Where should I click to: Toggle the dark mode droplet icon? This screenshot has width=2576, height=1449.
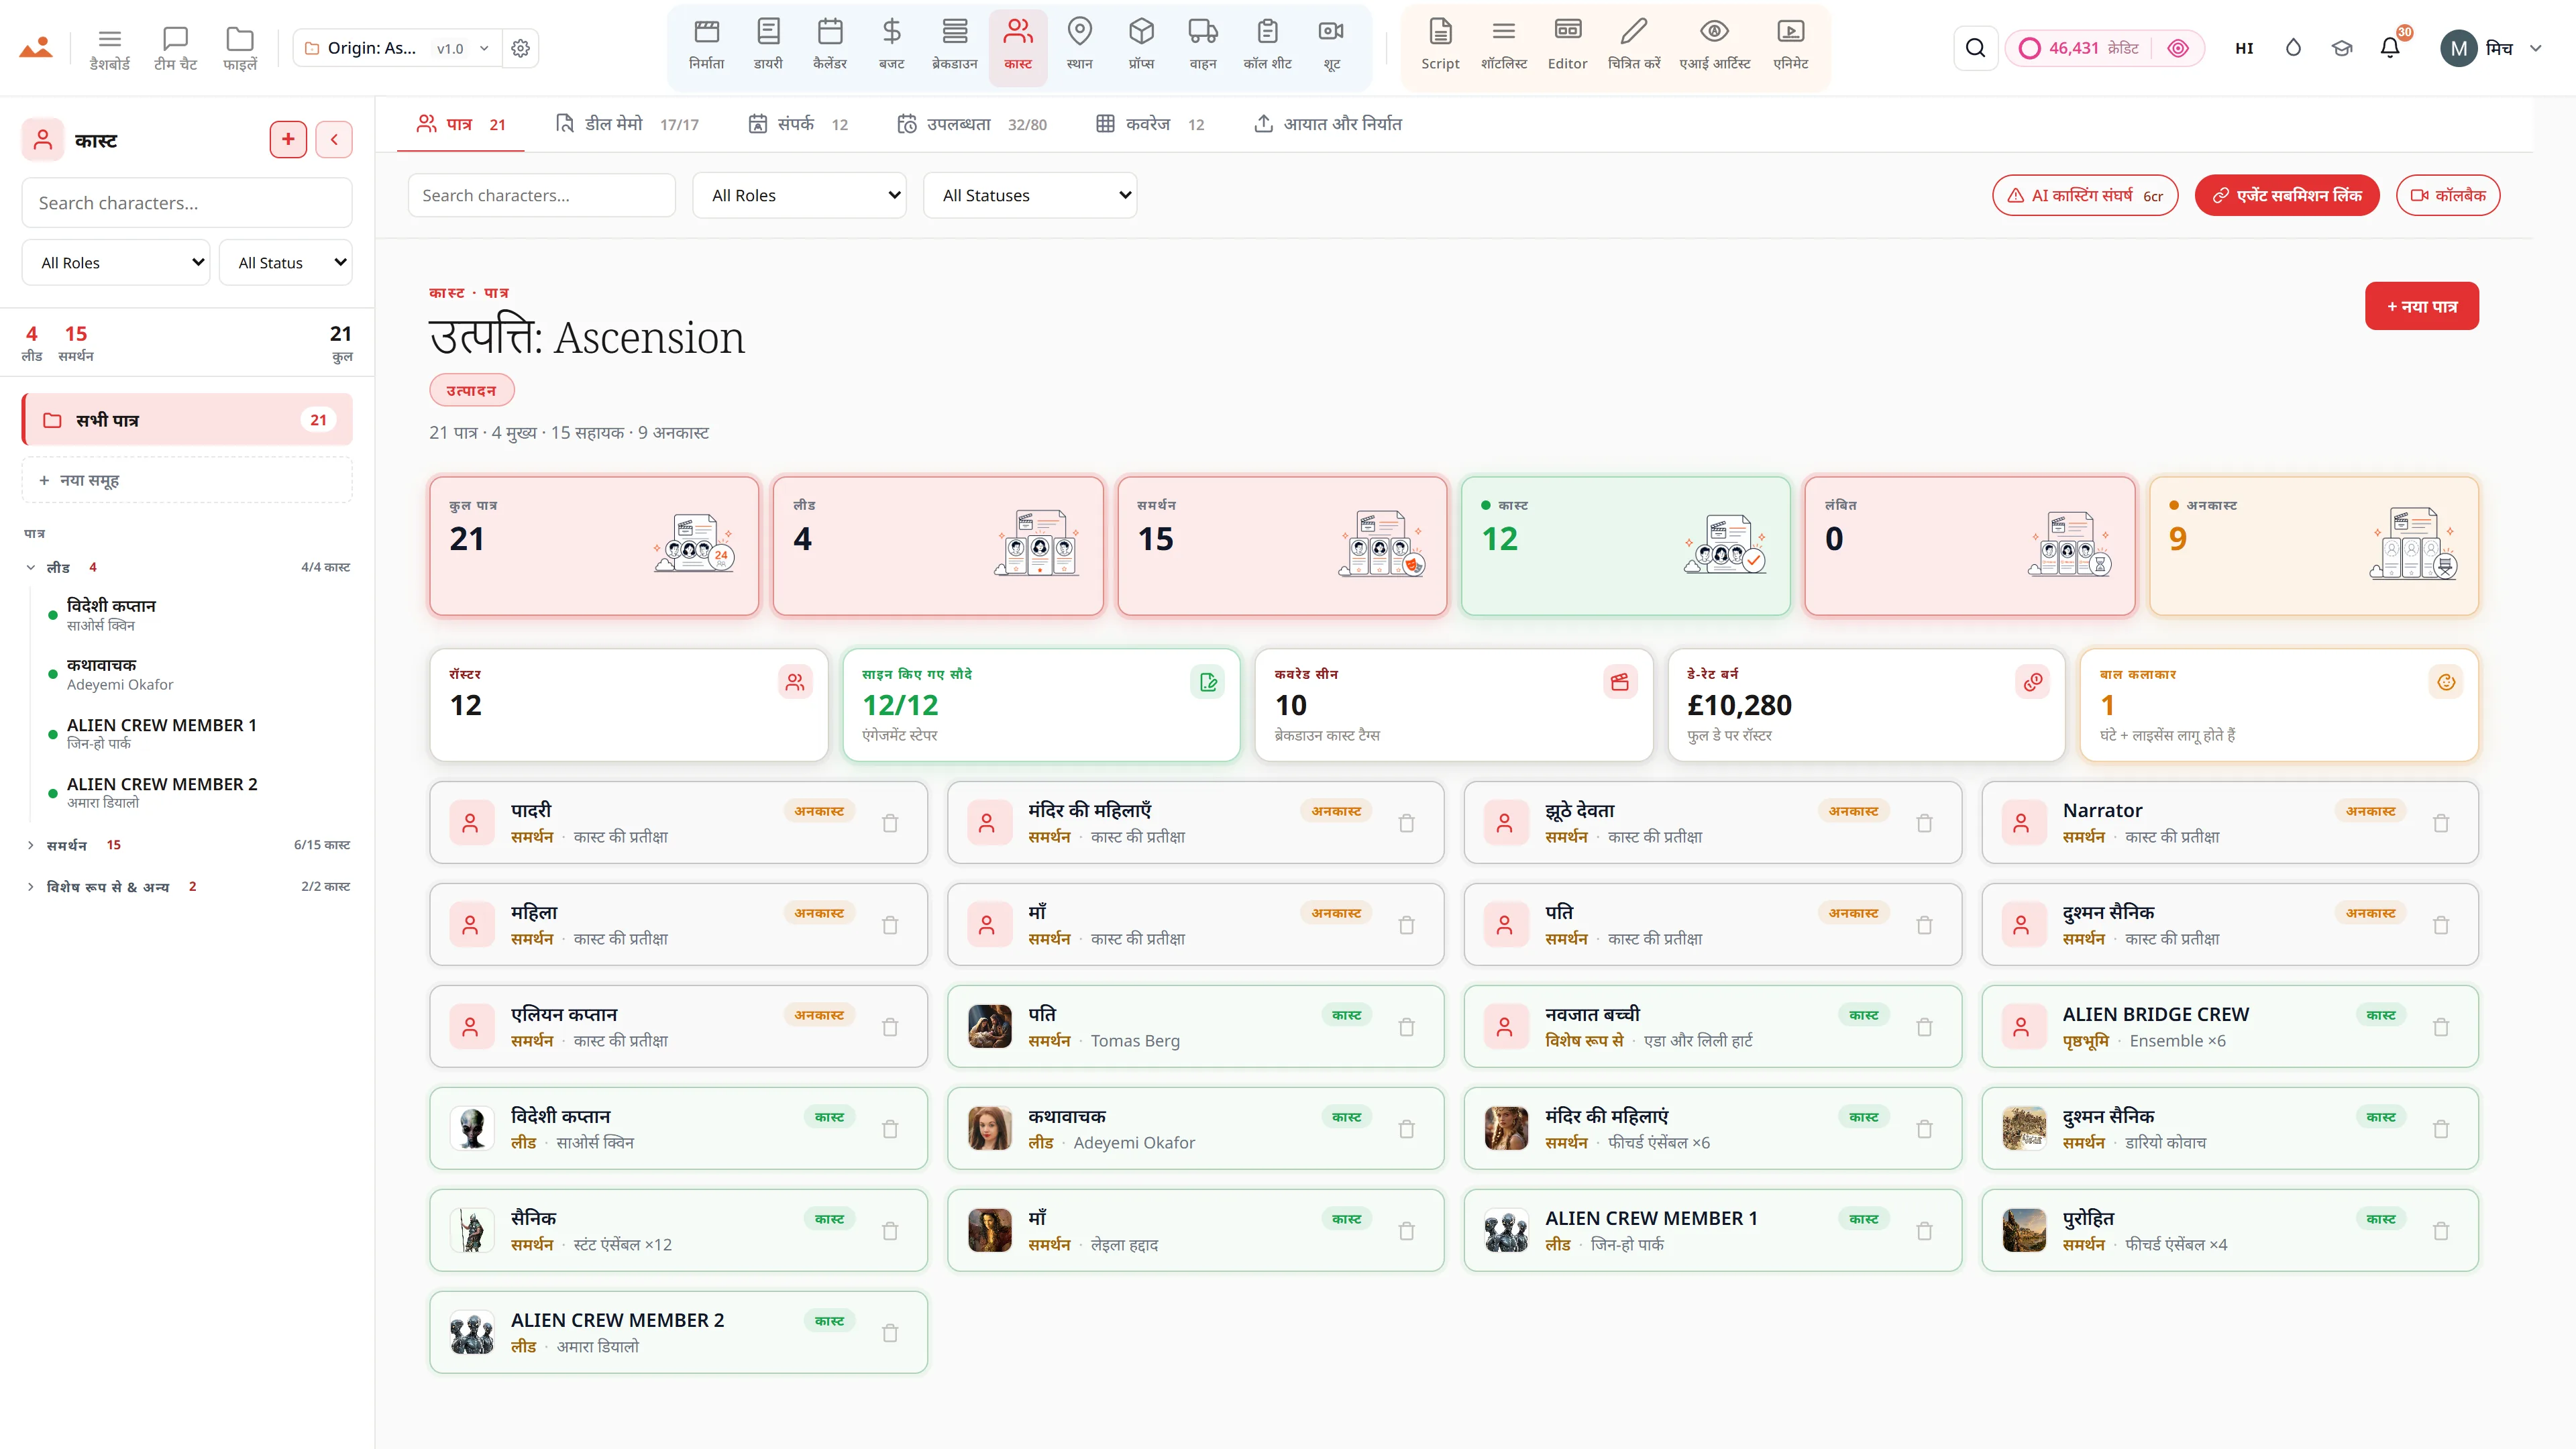point(2293,48)
